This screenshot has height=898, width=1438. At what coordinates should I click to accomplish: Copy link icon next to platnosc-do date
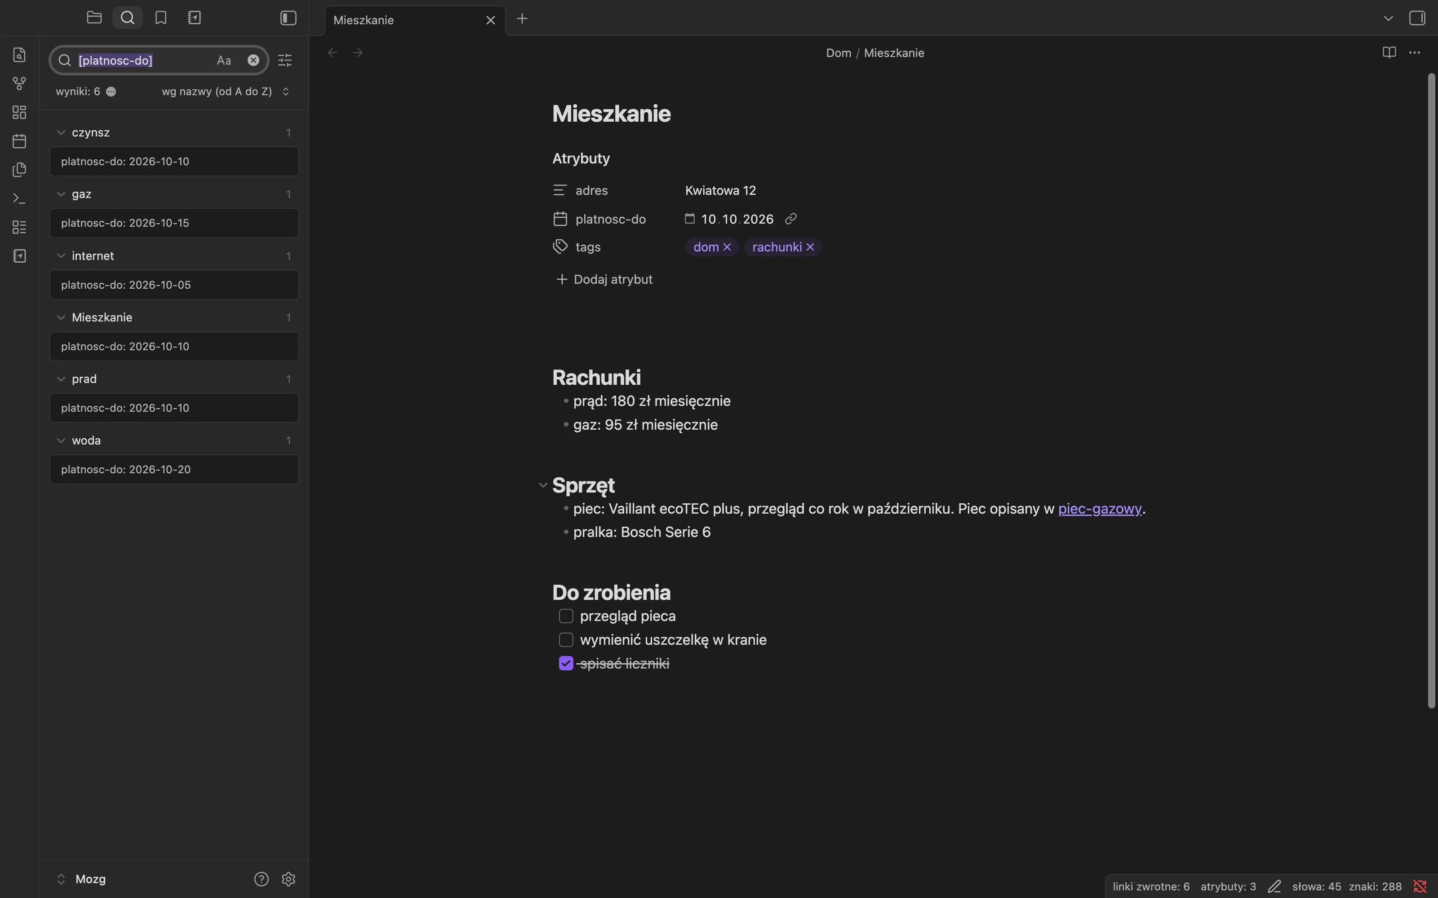pos(791,219)
